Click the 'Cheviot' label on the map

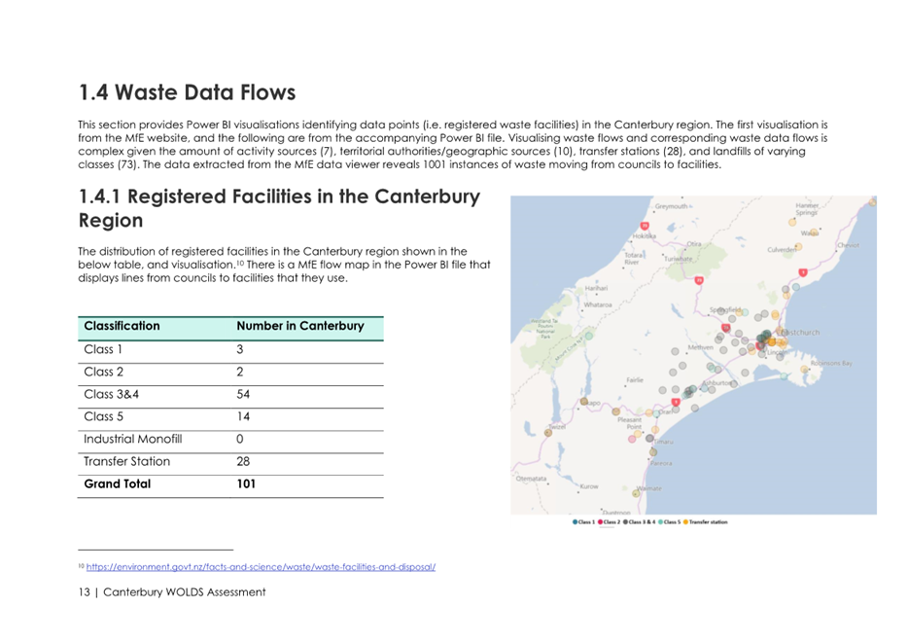pyautogui.click(x=848, y=245)
